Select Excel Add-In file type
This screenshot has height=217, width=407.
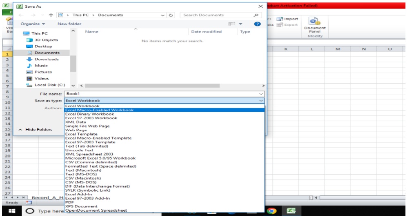coord(164,194)
